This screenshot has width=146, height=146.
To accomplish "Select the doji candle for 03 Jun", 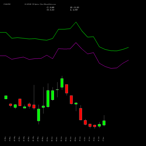I will (x=57, y=90).
